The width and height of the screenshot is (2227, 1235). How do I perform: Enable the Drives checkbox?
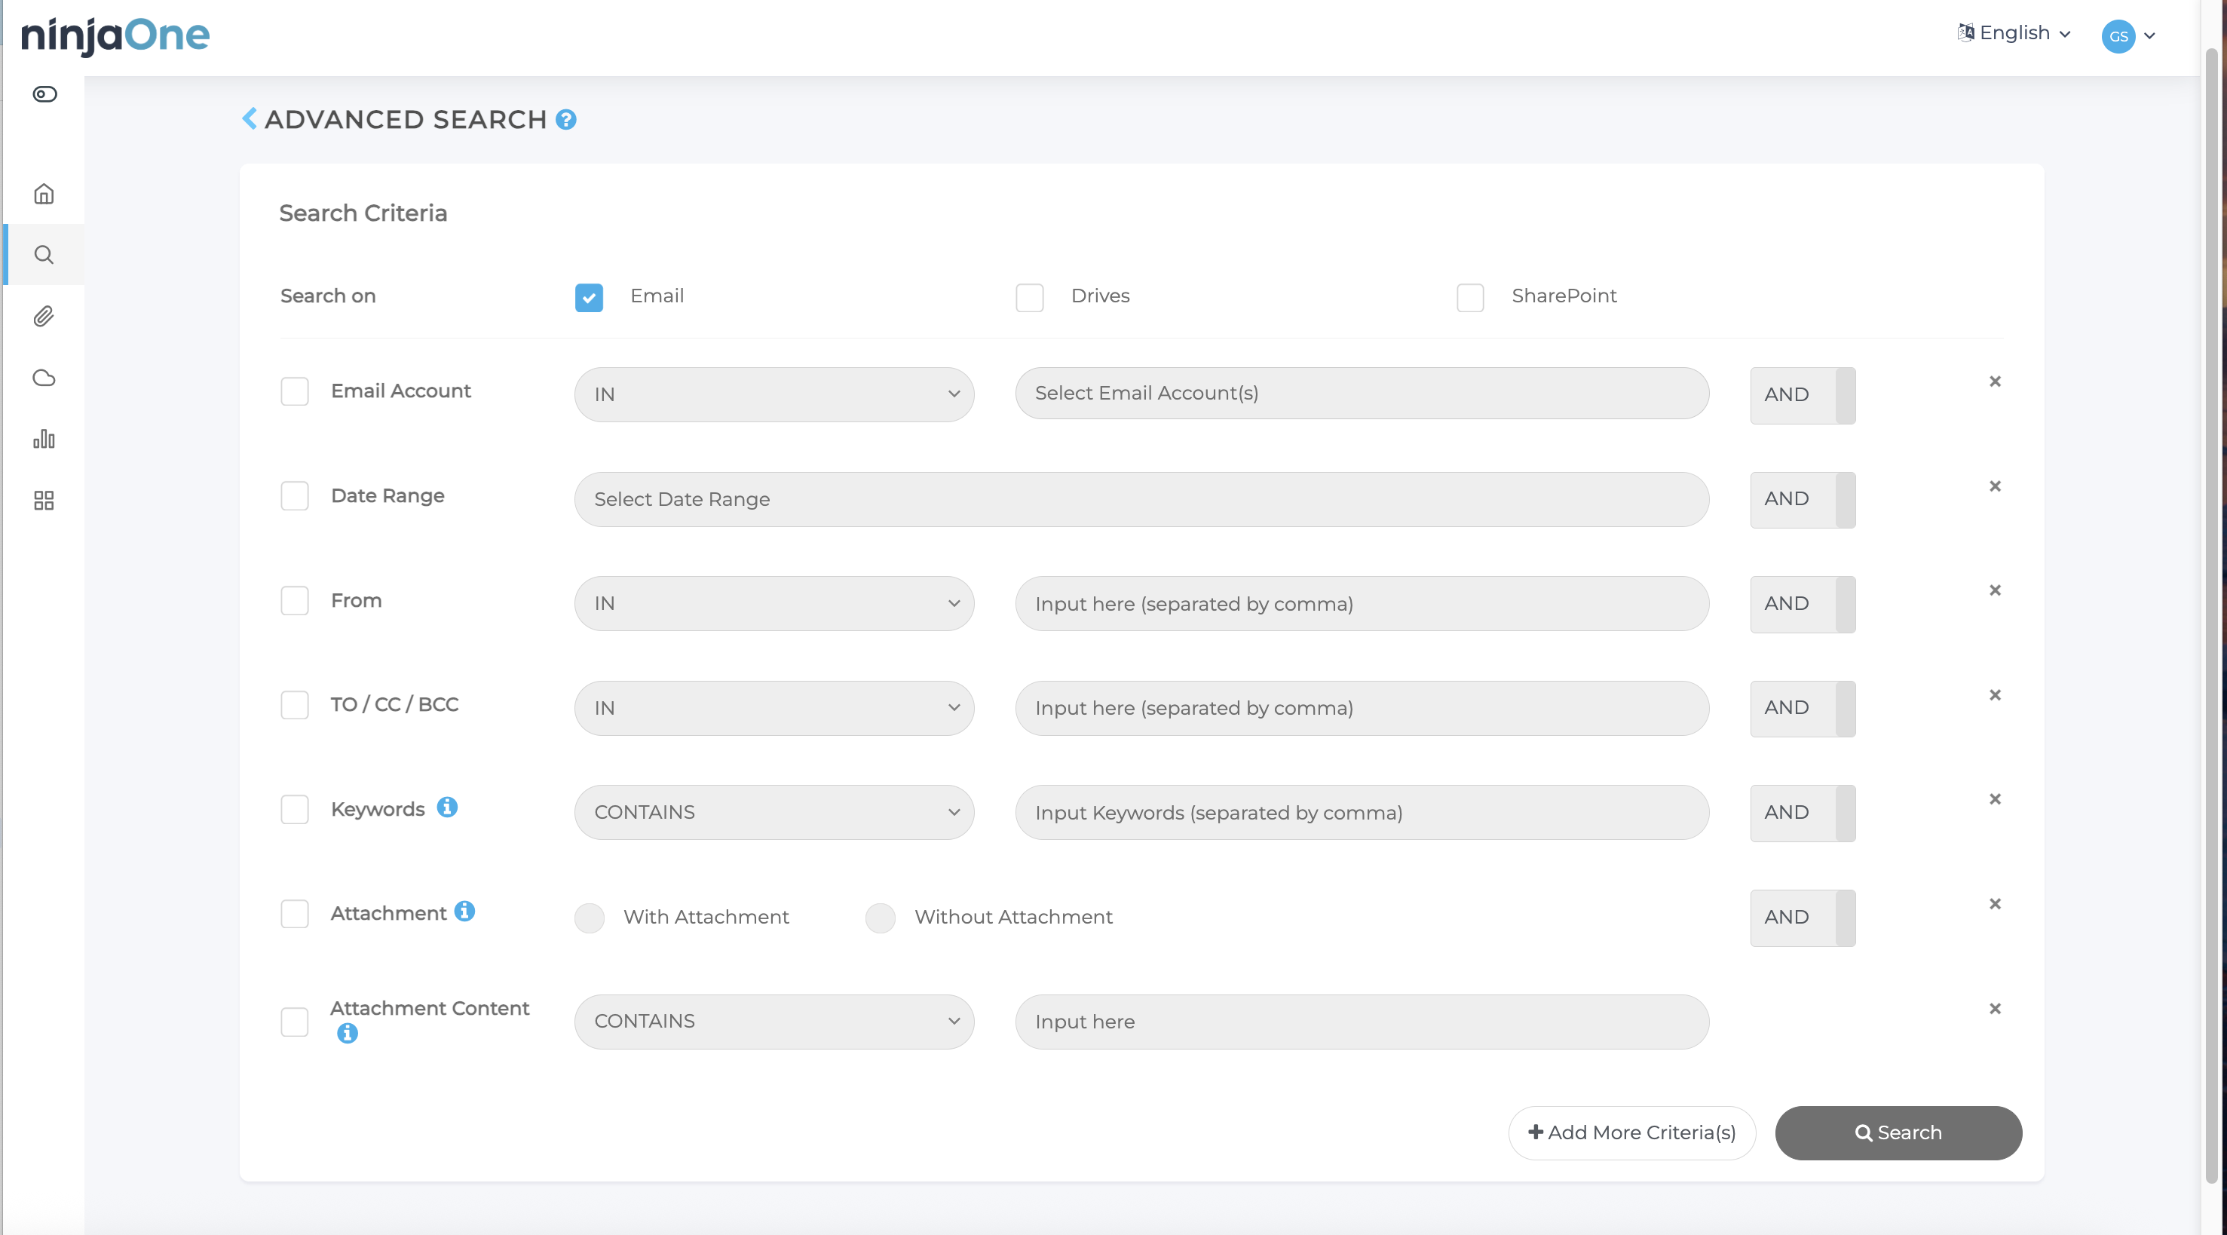point(1029,298)
